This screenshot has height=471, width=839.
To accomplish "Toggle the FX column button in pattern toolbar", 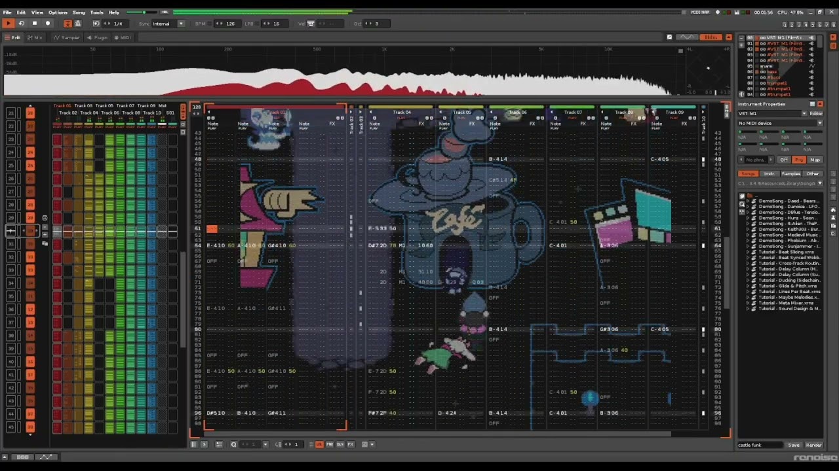I will pos(351,445).
